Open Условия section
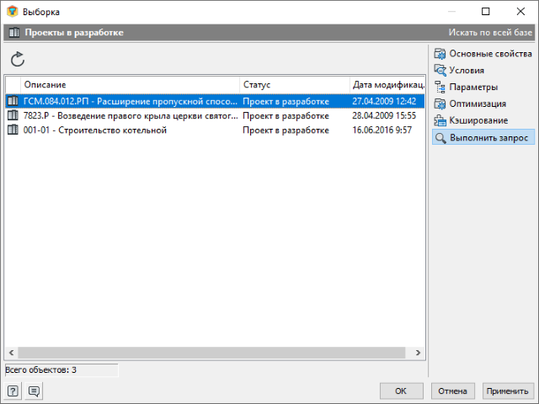This screenshot has width=539, height=404. point(467,71)
